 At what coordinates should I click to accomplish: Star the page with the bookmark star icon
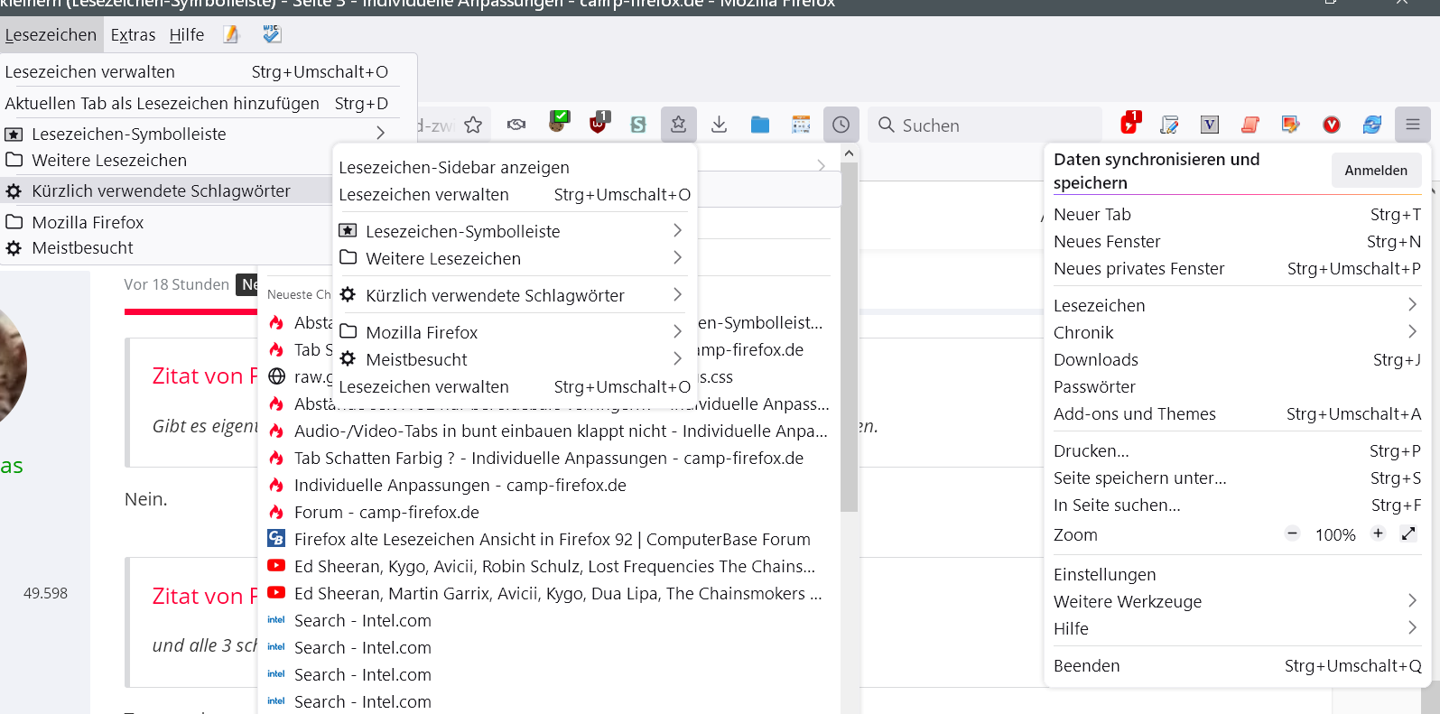[x=473, y=125]
